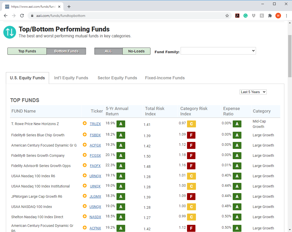Viewport: 292px width, 232px height.
Task: Open the Grammarly extension icon
Action: pyautogui.click(x=246, y=16)
